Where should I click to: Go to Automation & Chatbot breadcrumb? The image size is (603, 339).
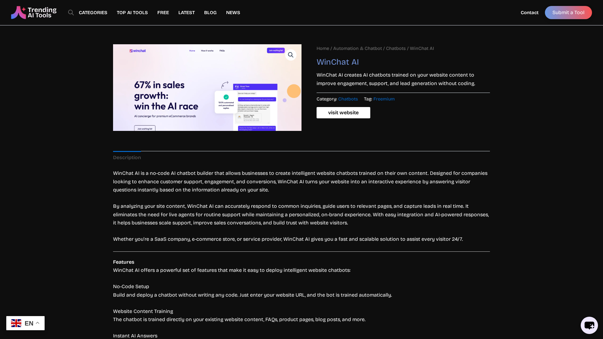pos(357,48)
